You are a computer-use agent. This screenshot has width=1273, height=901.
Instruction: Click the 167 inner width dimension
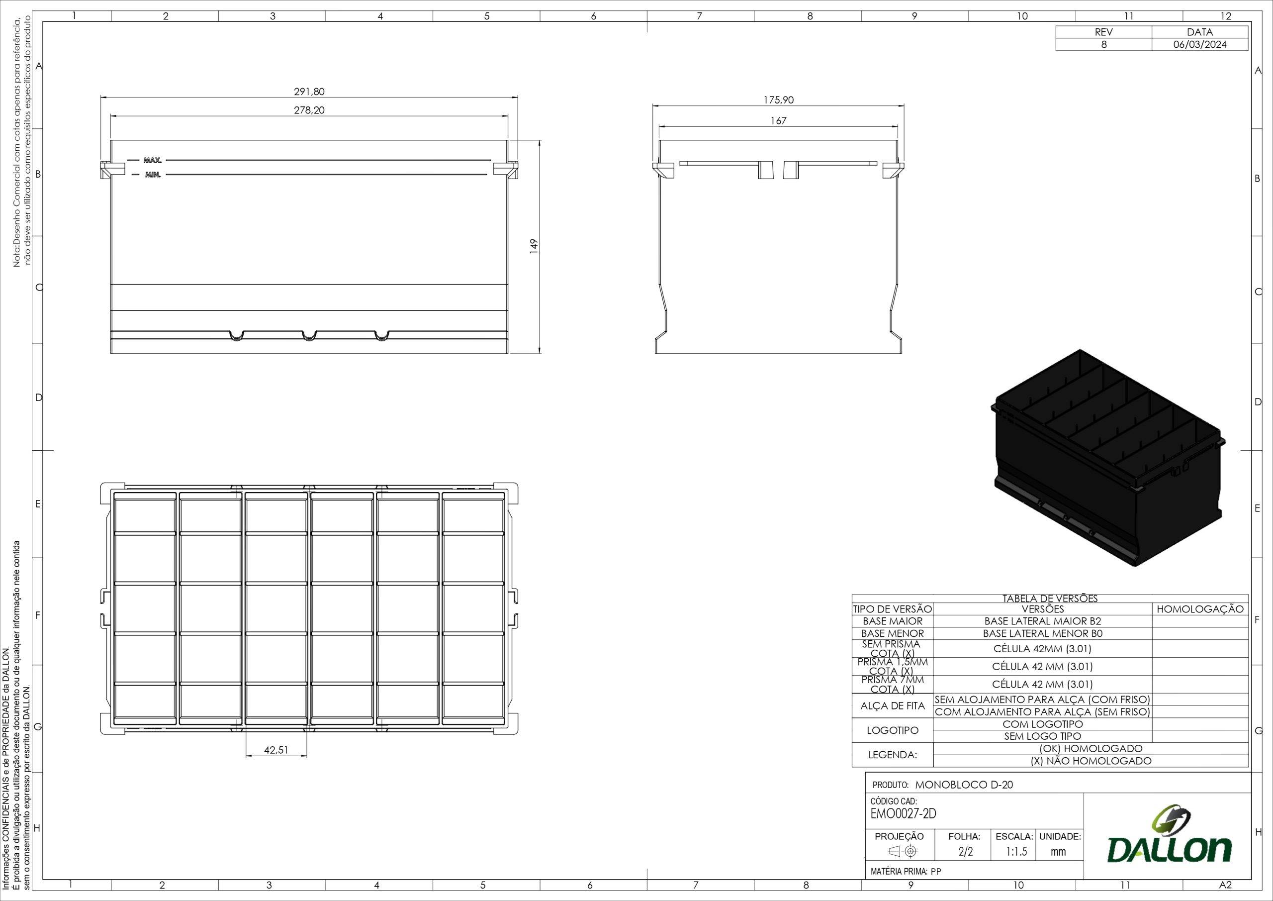click(778, 120)
